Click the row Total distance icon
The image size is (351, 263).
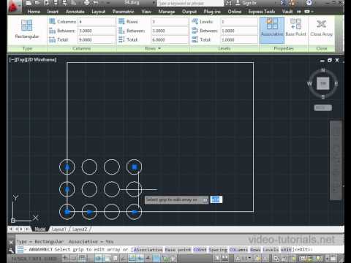[x=121, y=39]
